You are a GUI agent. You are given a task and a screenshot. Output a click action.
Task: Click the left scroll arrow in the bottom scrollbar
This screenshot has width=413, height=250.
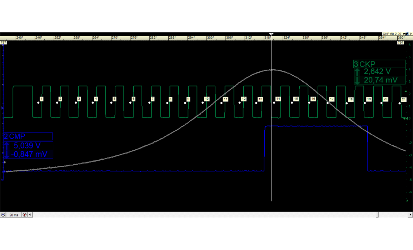tap(30, 215)
